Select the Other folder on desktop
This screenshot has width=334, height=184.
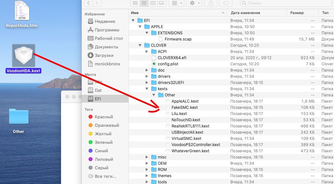[18, 116]
